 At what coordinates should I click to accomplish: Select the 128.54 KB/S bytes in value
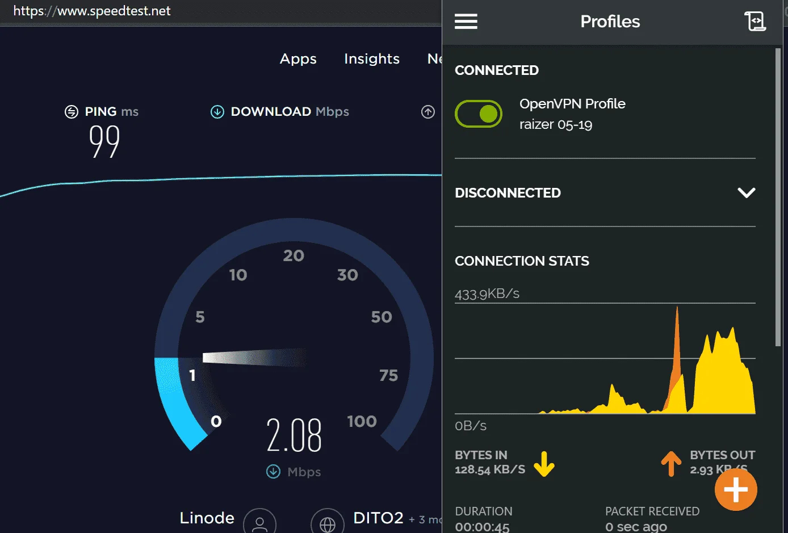tap(490, 469)
